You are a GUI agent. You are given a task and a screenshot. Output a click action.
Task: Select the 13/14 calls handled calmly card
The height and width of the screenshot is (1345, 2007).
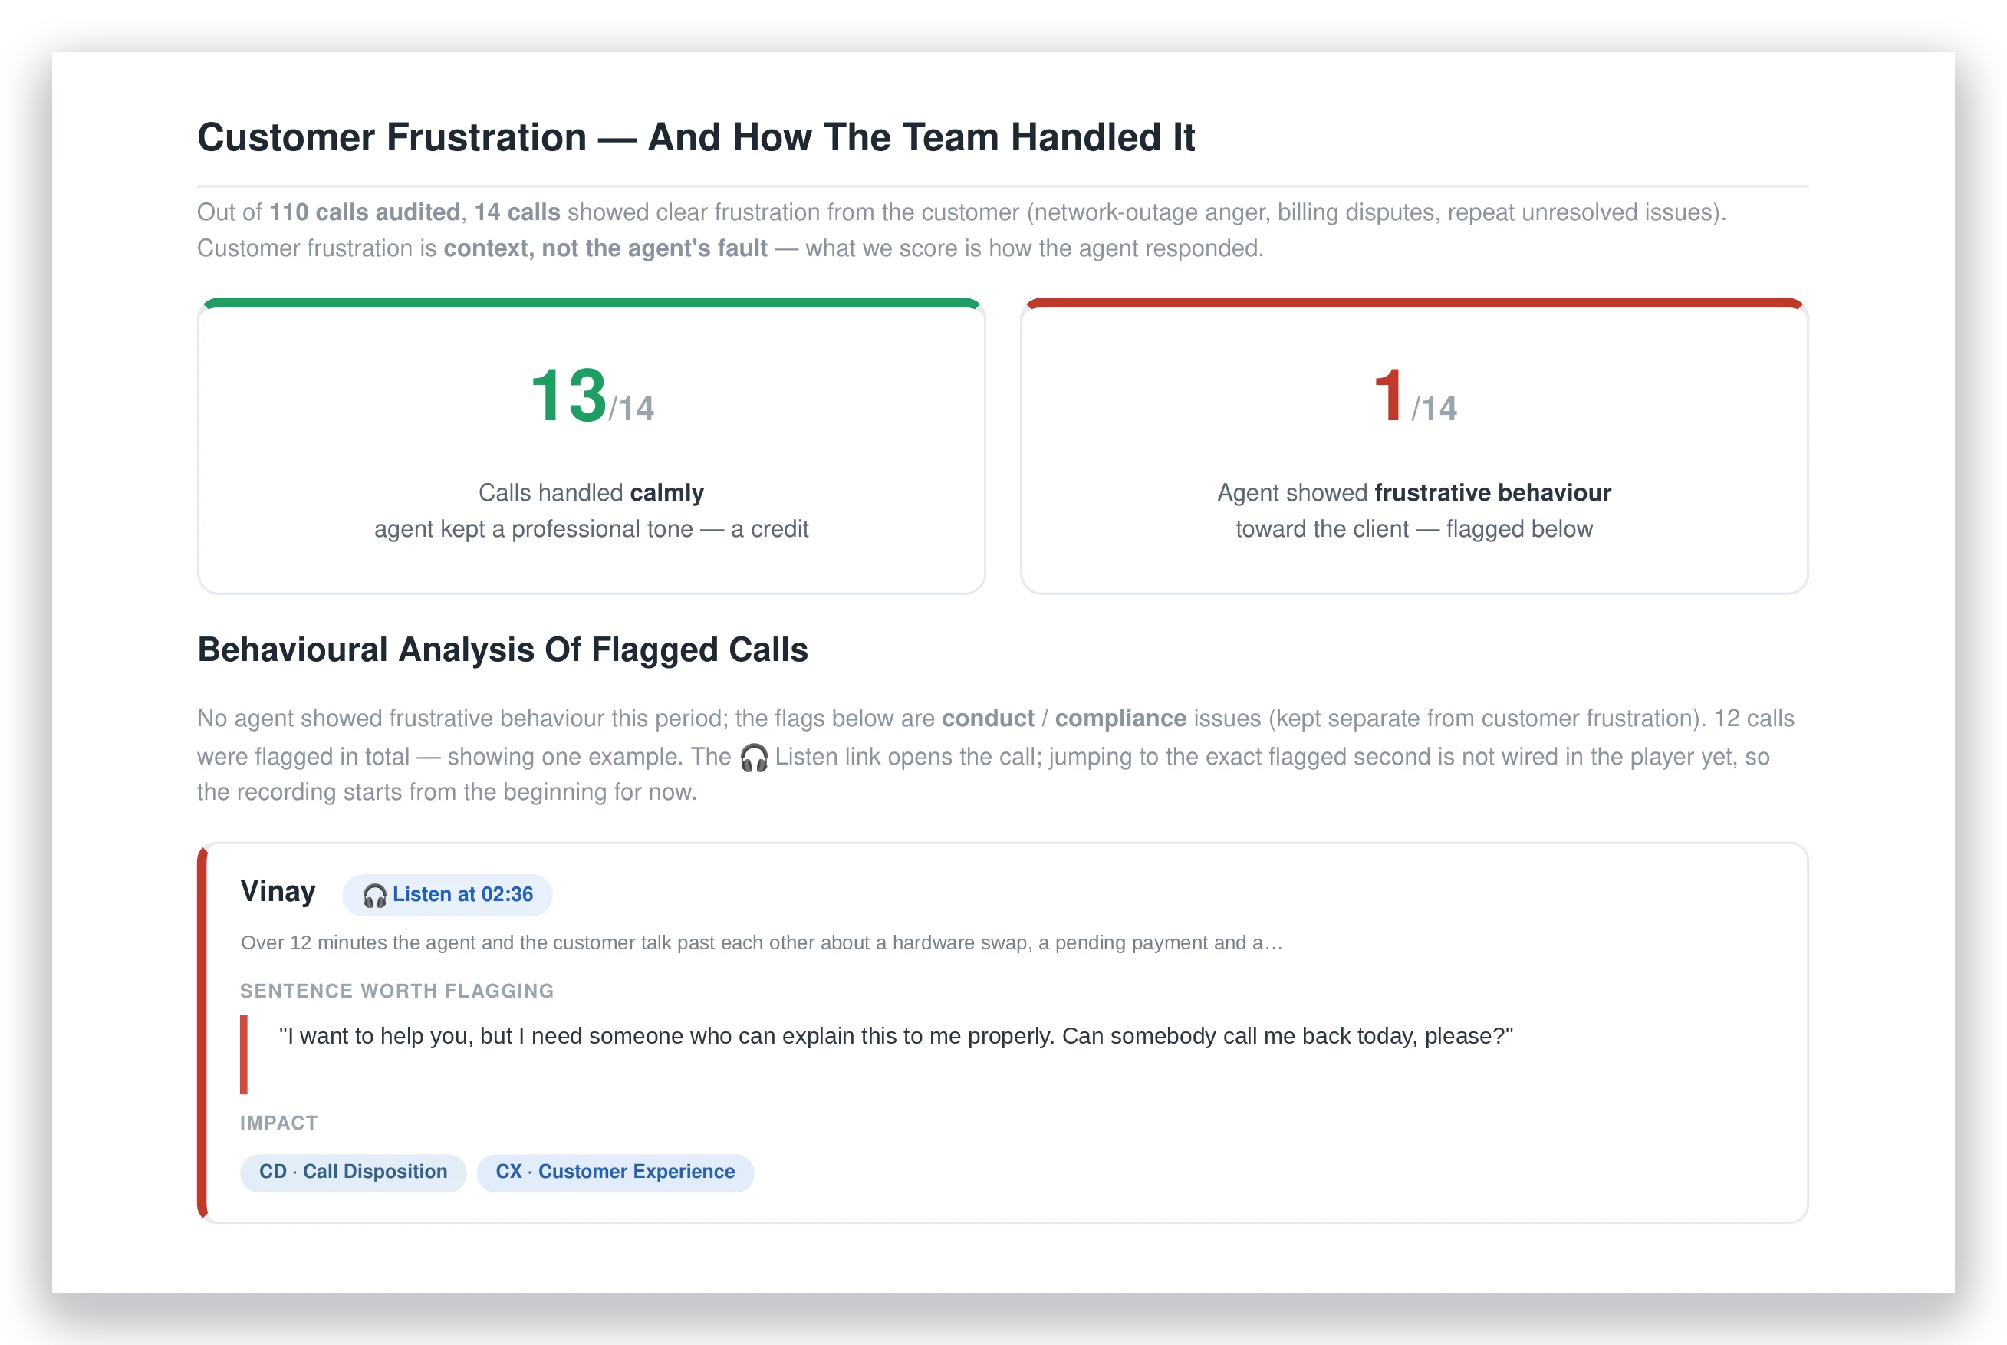coord(591,446)
